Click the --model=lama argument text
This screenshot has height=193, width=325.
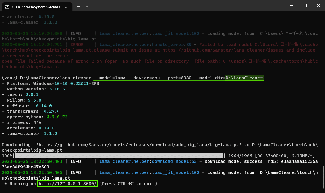[110, 78]
